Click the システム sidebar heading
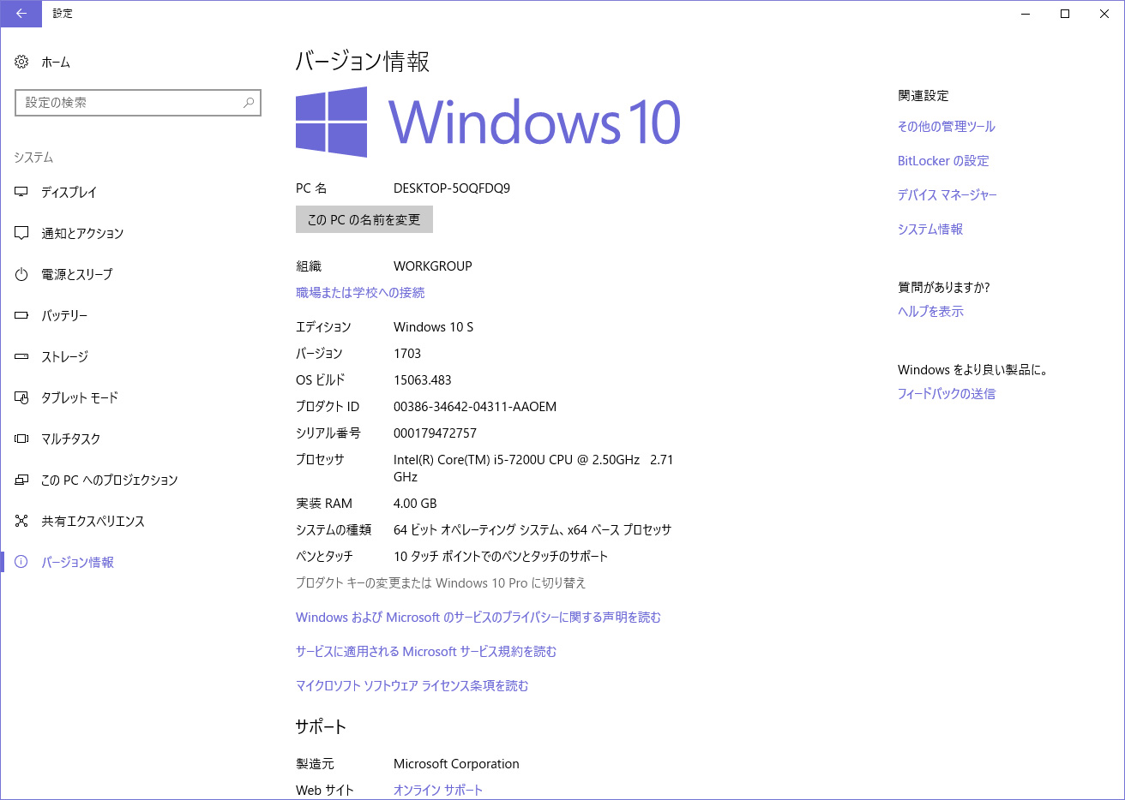The width and height of the screenshot is (1125, 800). pos(33,157)
